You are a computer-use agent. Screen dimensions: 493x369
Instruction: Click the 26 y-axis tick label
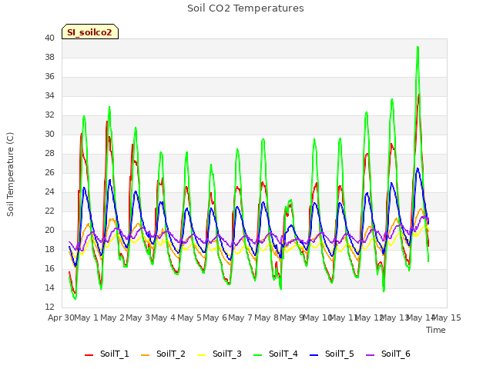[49, 172]
